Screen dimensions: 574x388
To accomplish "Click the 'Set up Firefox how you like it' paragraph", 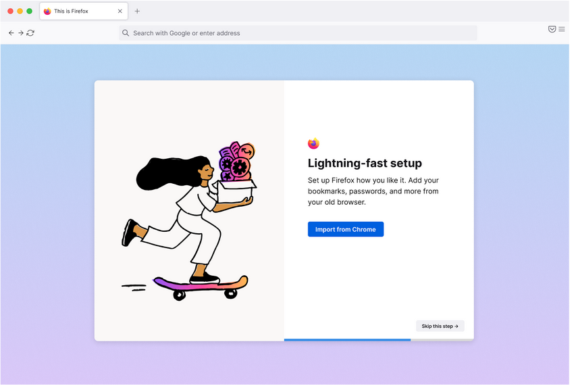I will point(373,191).
